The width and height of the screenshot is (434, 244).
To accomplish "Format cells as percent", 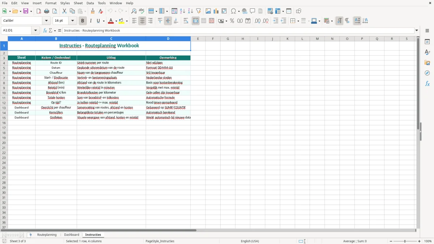I will [232, 21].
